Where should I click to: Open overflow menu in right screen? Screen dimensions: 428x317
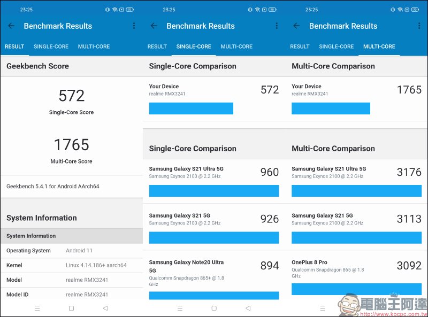419,26
